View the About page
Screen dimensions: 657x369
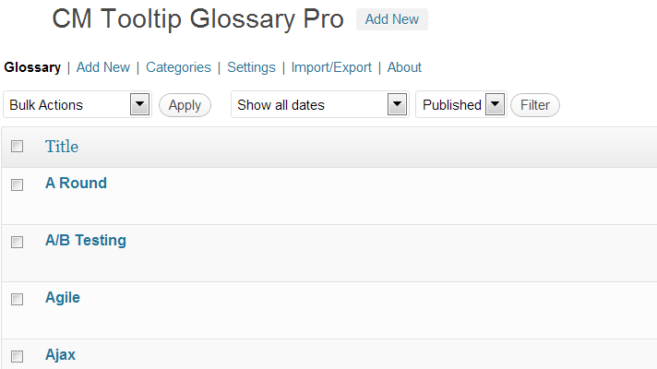coord(404,67)
